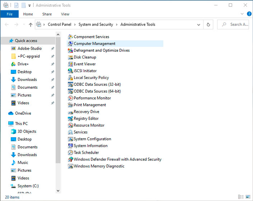
Task: Select the System Information icon
Action: tap(70, 146)
